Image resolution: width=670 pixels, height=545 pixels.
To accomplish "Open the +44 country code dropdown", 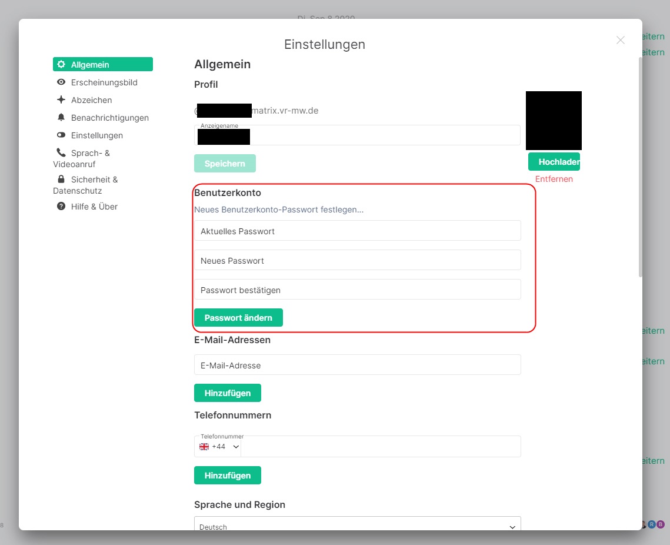I will [218, 447].
